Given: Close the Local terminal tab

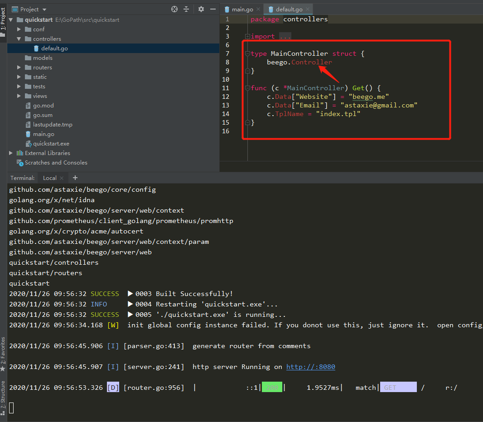Looking at the screenshot, I should tap(62, 178).
